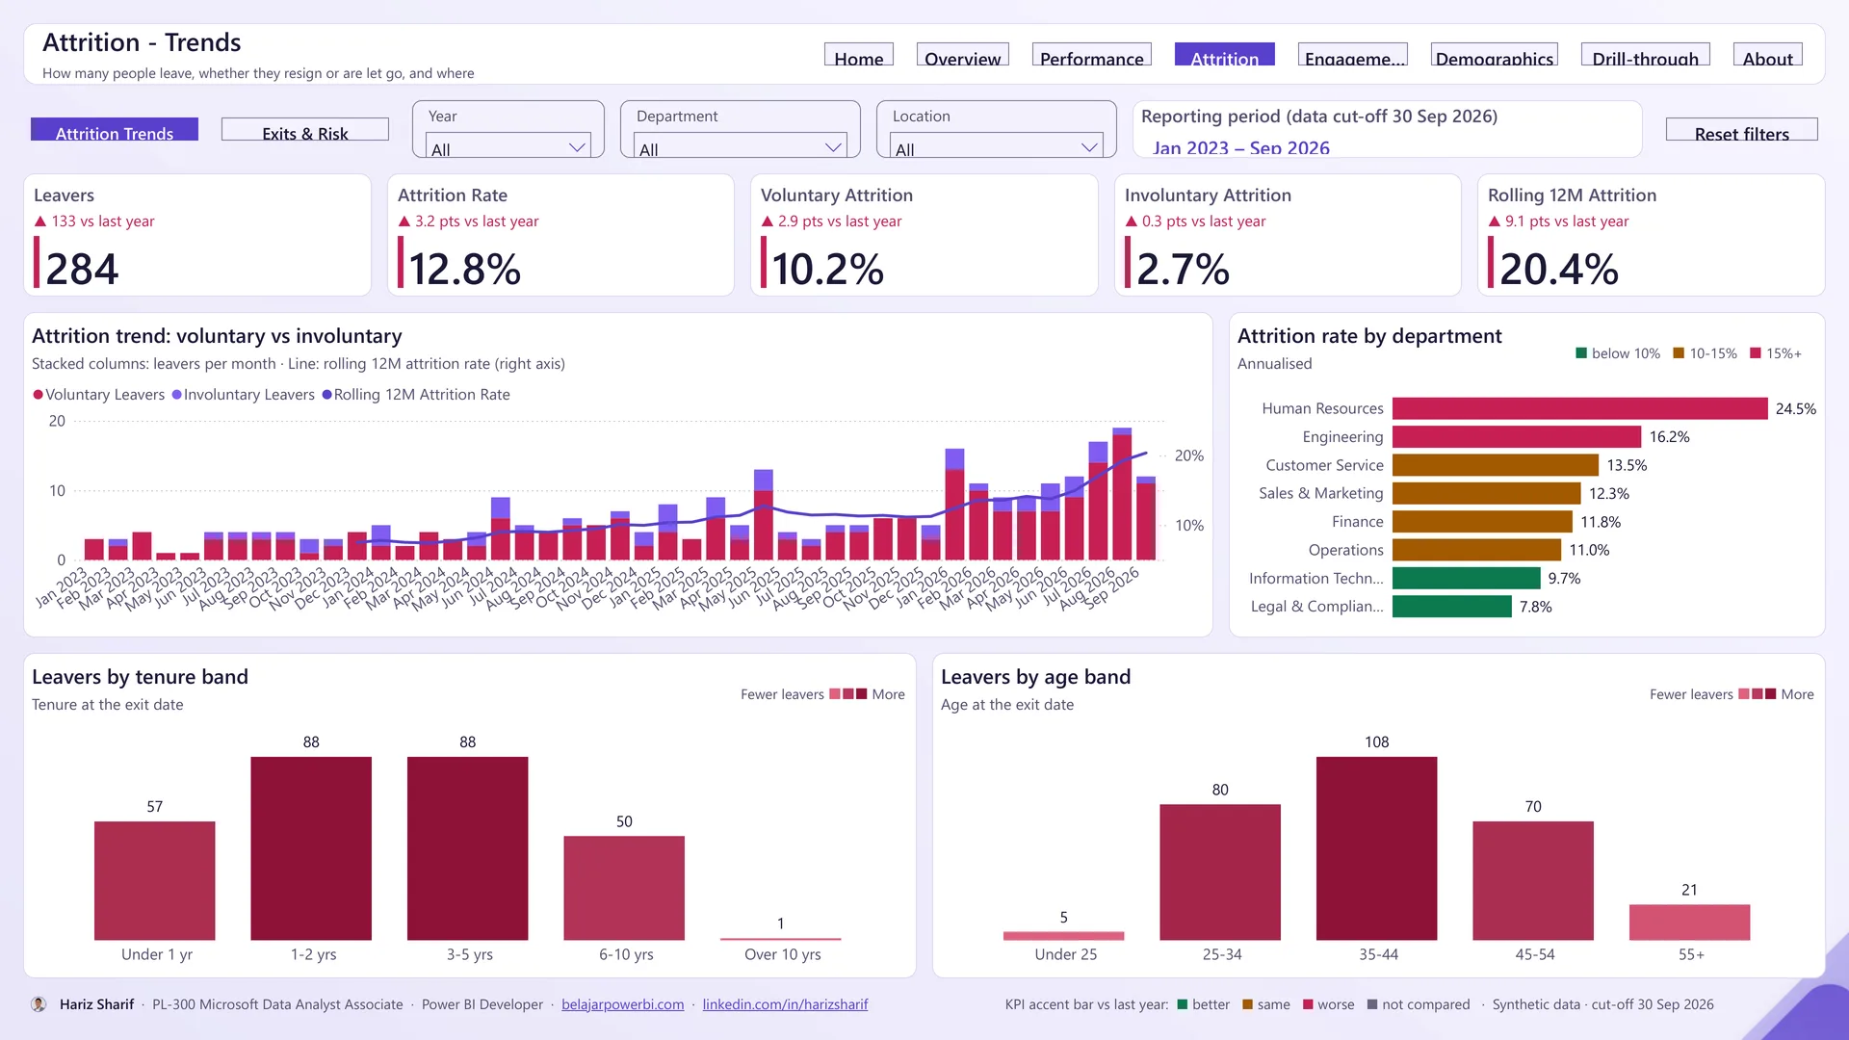Select the Attrition Trends view button

(x=115, y=130)
